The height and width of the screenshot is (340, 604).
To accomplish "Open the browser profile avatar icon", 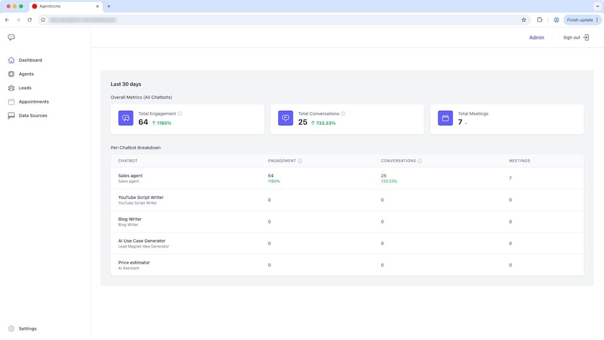I will [x=556, y=20].
